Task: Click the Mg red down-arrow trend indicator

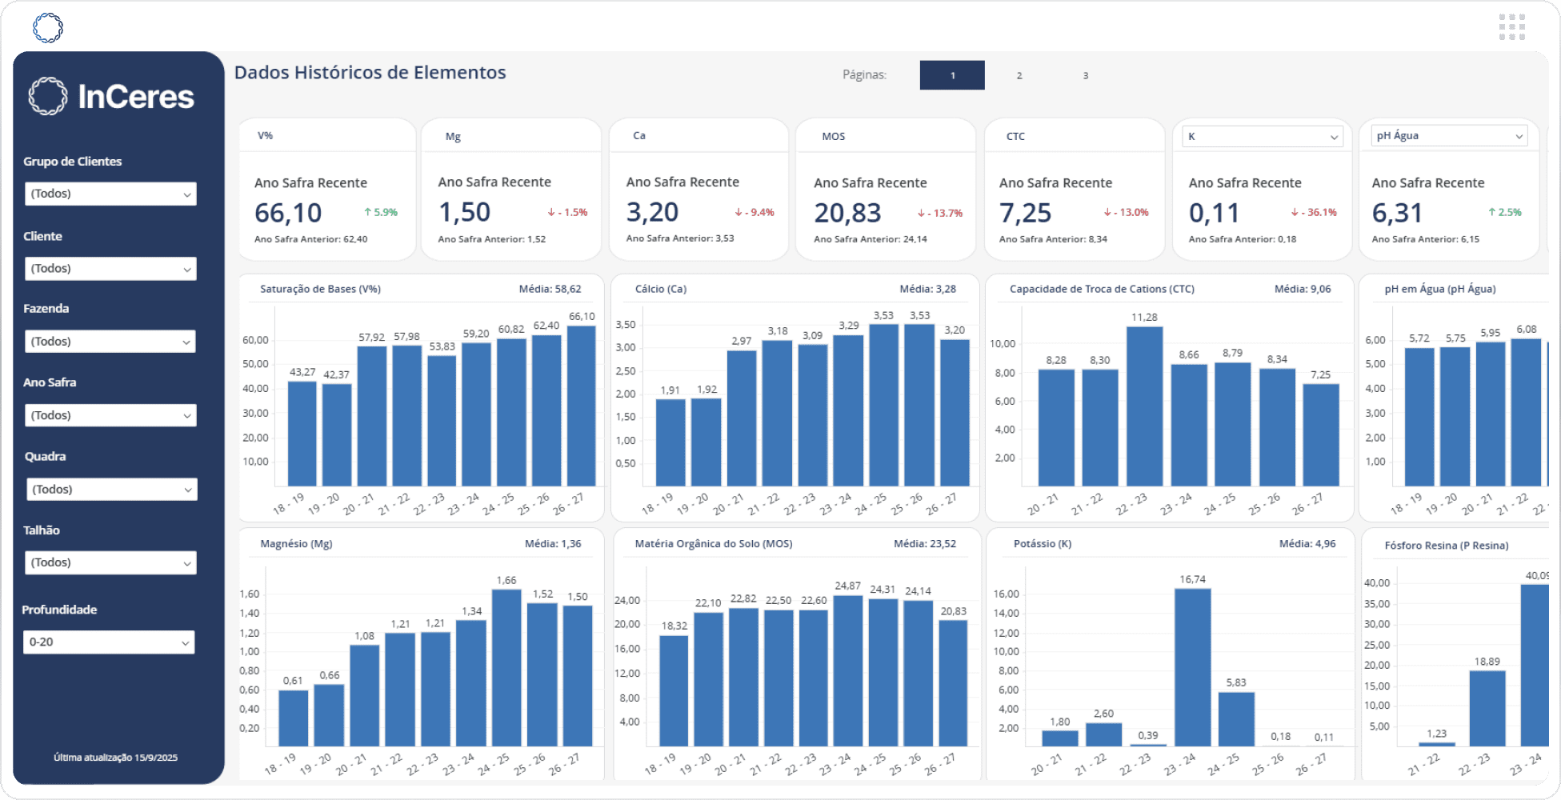Action: (x=567, y=213)
